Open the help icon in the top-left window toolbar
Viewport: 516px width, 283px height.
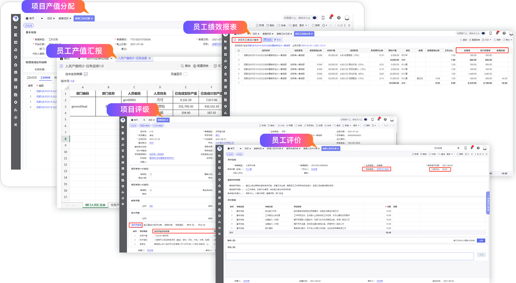tap(339, 18)
